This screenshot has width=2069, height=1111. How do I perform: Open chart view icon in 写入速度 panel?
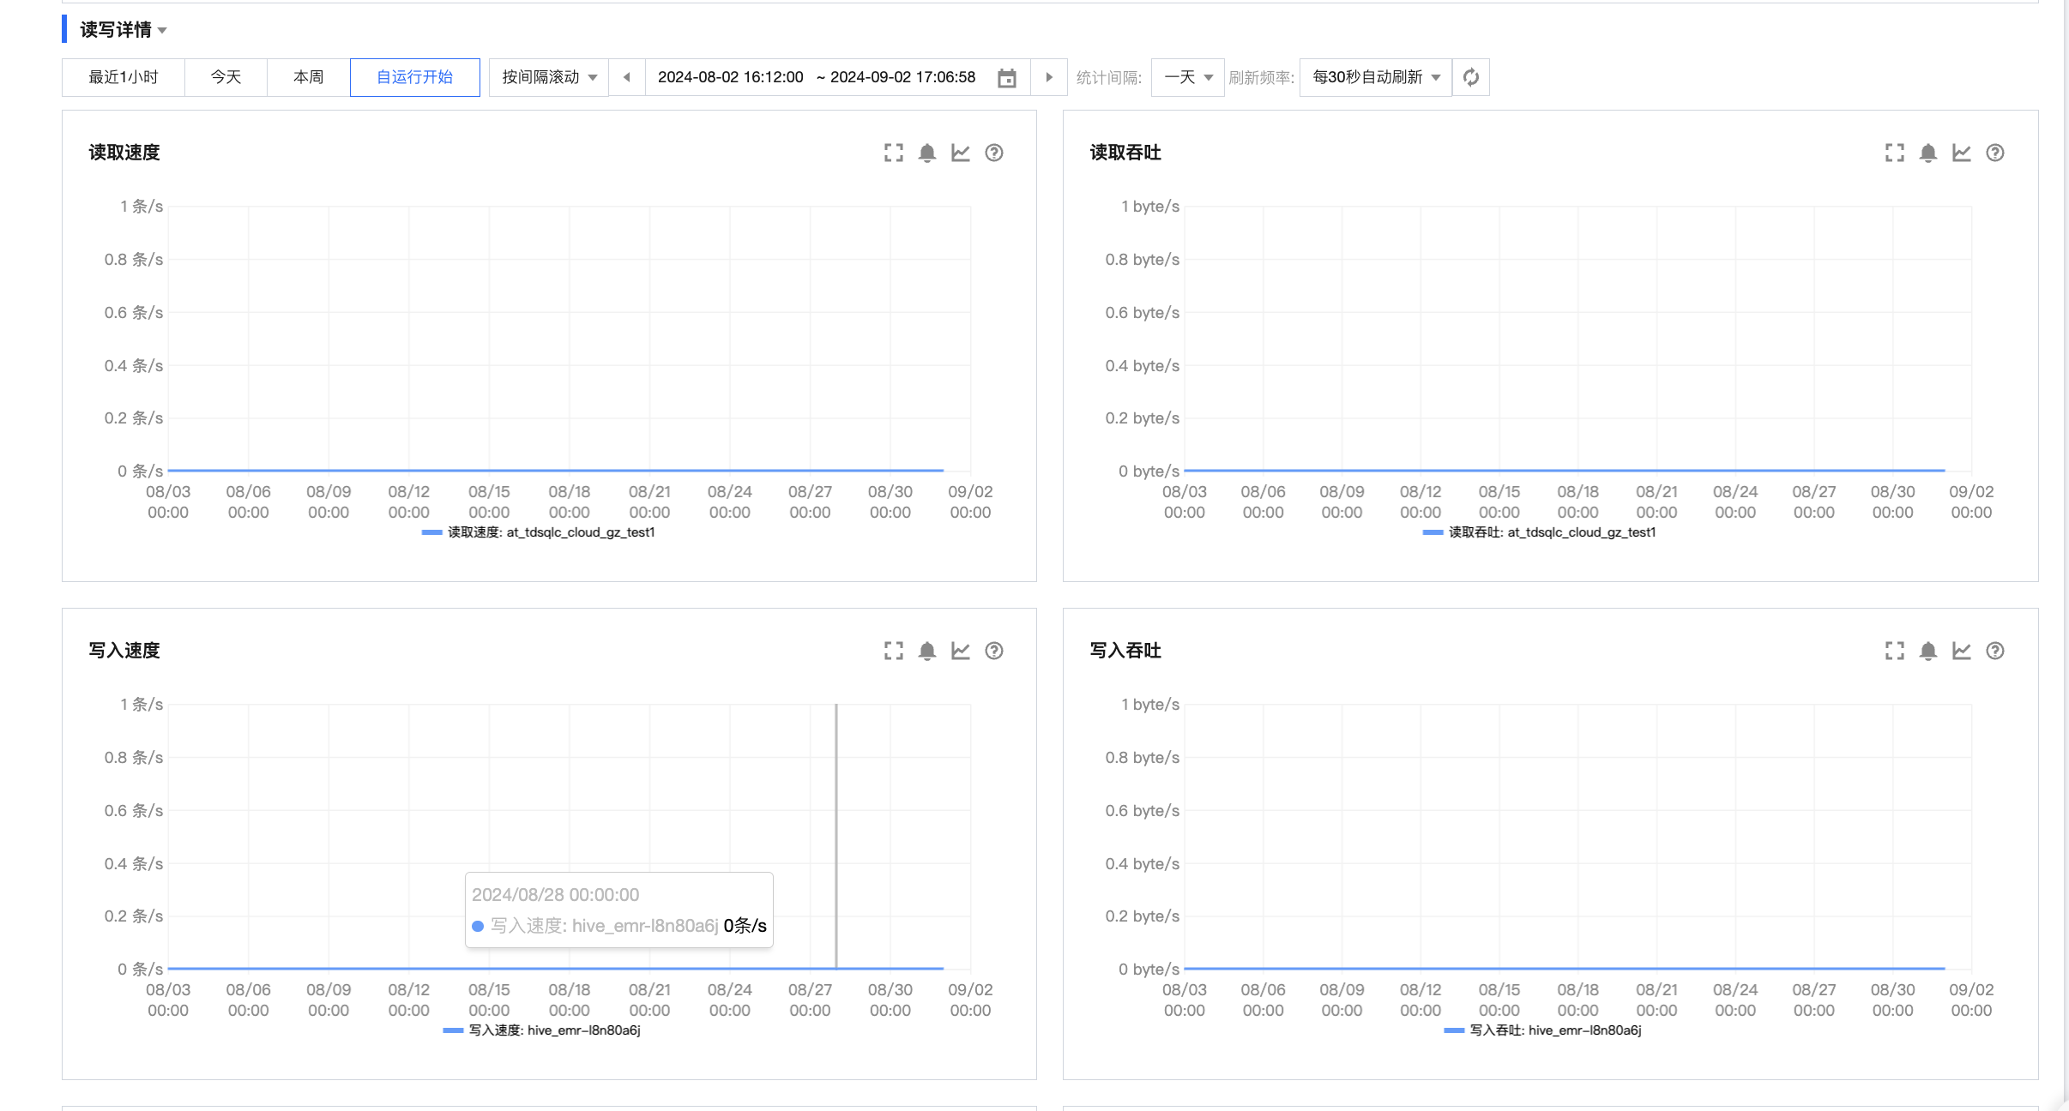[960, 651]
